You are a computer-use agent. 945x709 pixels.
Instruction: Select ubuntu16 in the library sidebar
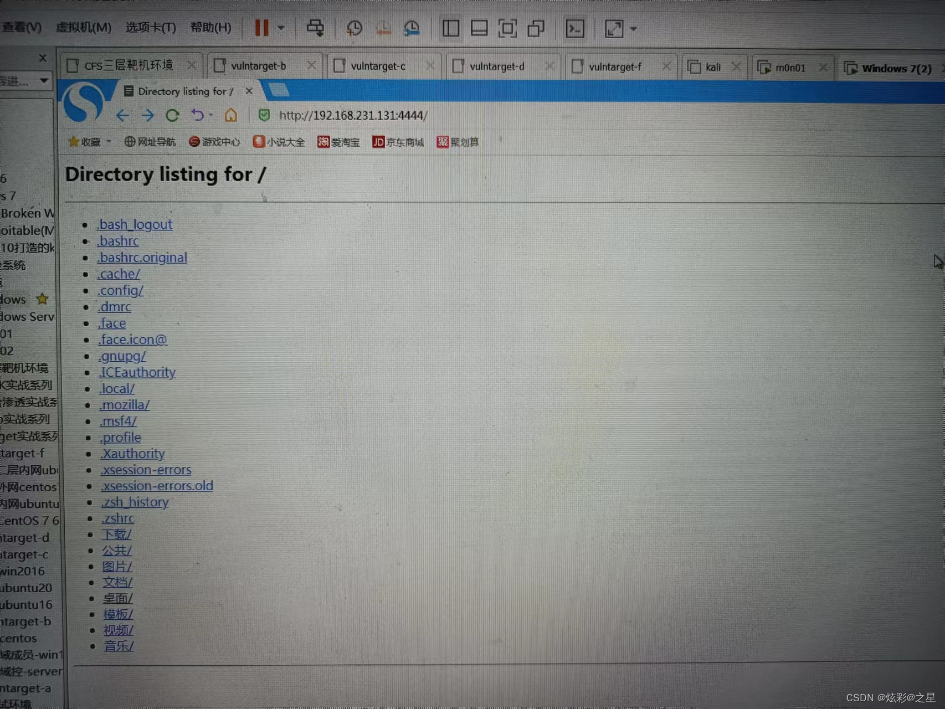(x=26, y=604)
